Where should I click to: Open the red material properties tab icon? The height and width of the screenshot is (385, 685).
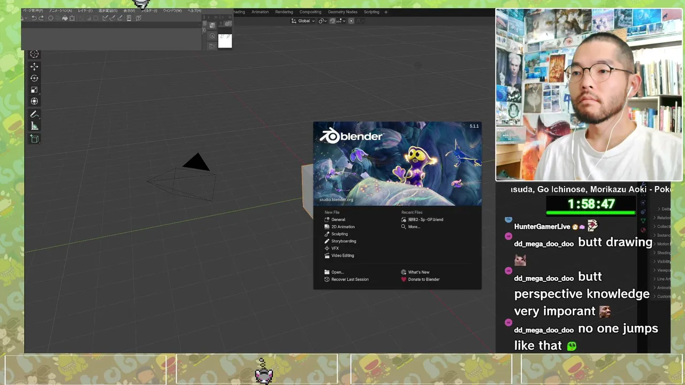643,229
